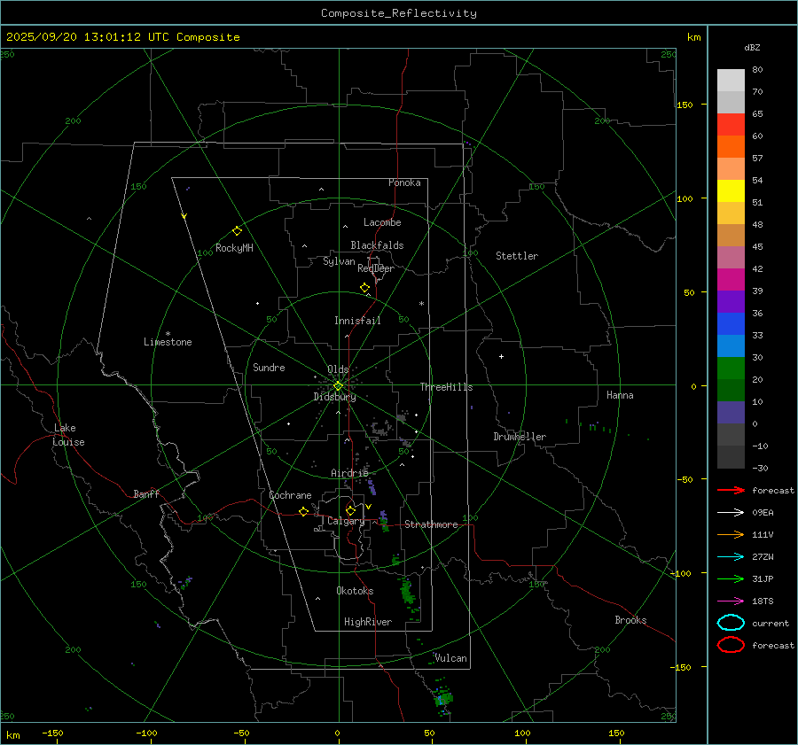Viewport: 798px width, 745px height.
Task: Select the yellow diamond marker near Cochrane
Action: [x=304, y=512]
